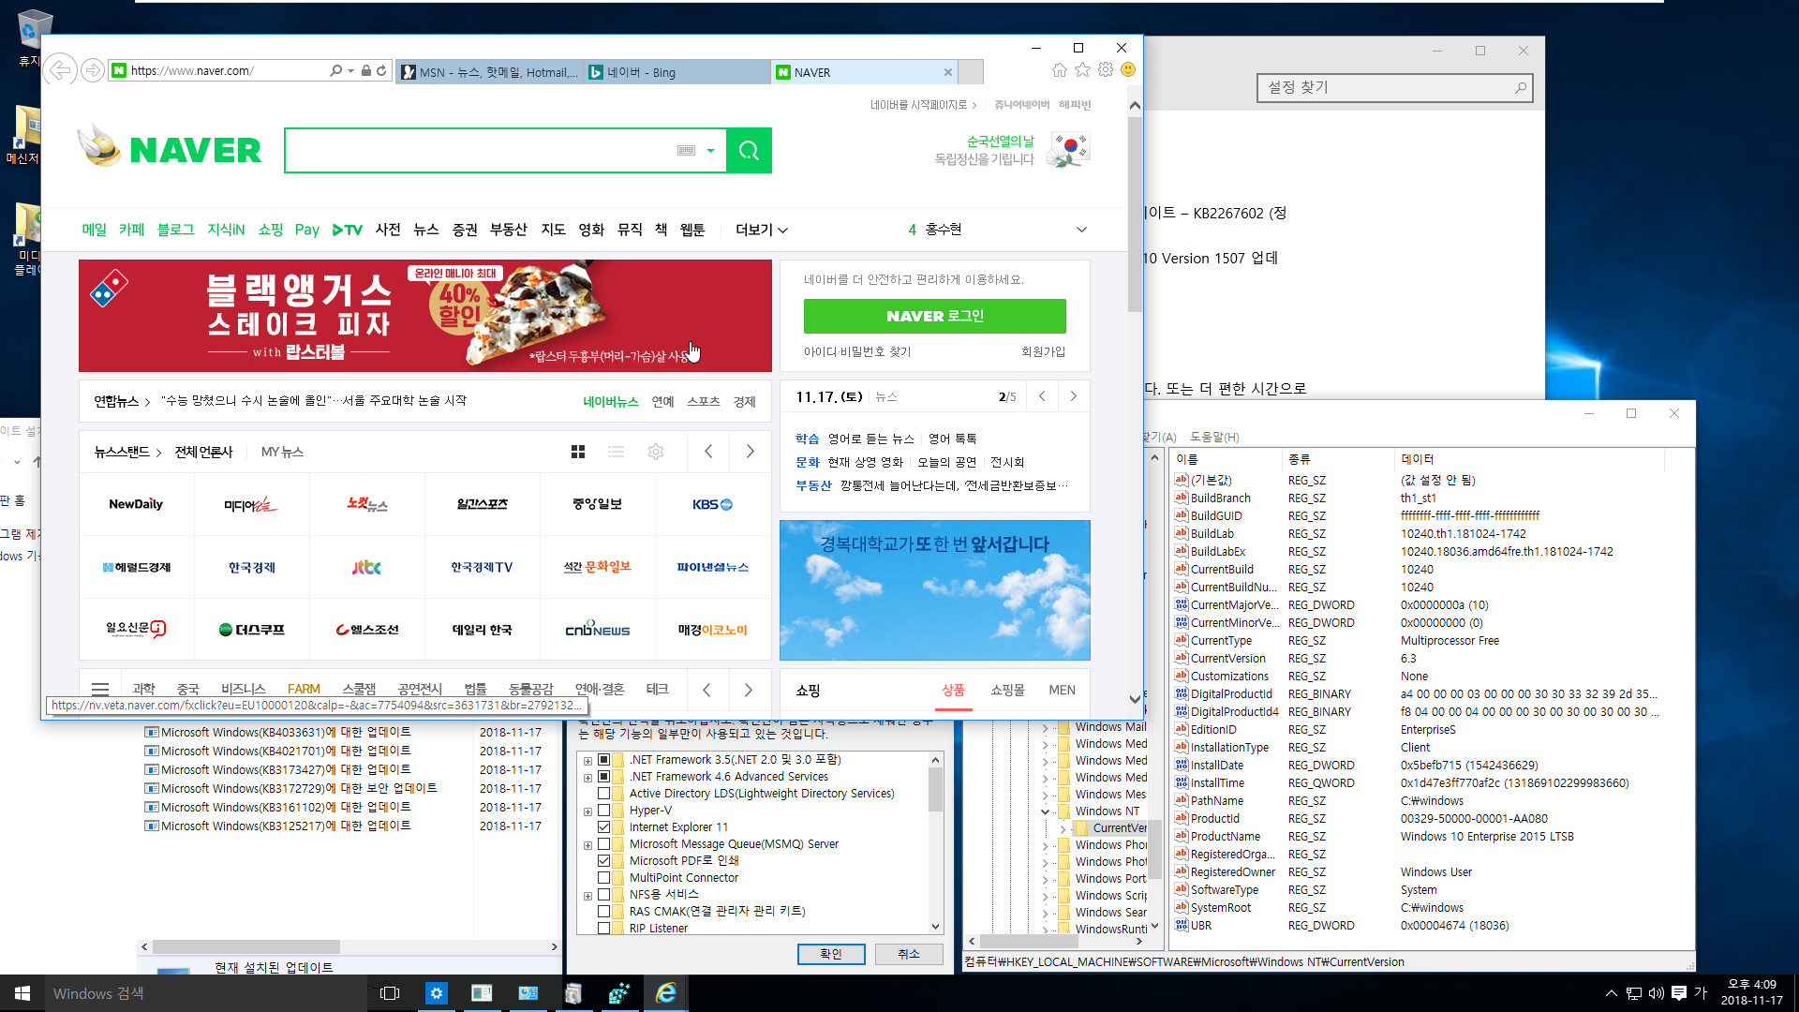Click search icon in Settings search box
The image size is (1799, 1012).
1520,87
